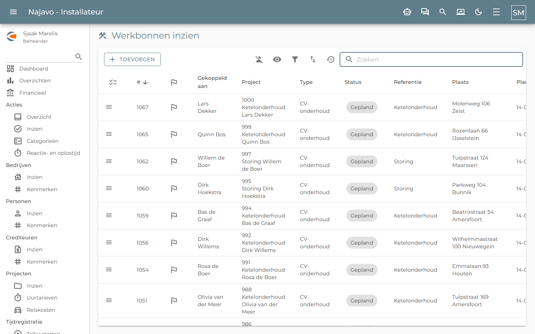Click the person-off icon in toolbar
The image size is (535, 334).
pos(259,59)
